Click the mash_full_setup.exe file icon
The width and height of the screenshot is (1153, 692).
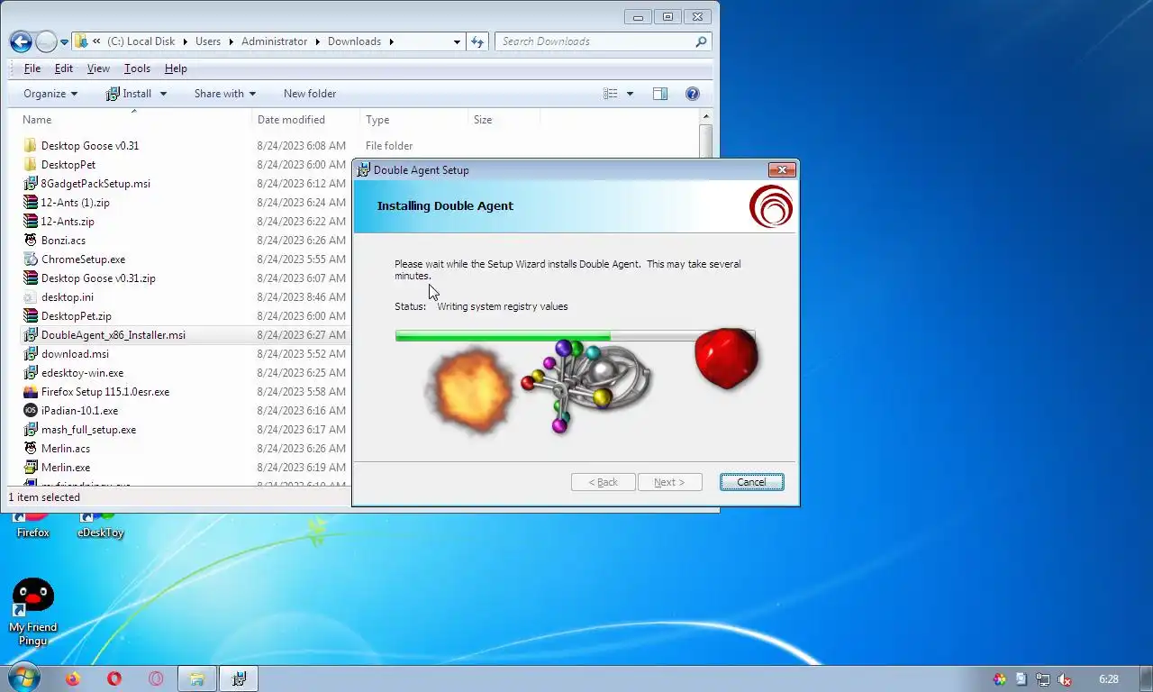pos(30,429)
